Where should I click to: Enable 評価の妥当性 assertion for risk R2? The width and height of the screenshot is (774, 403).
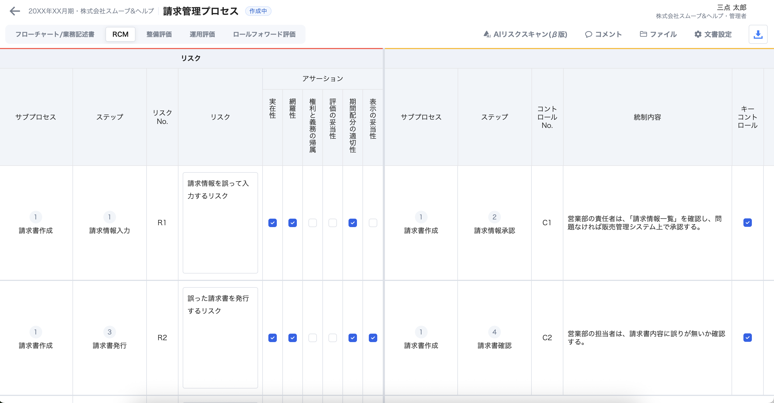[333, 338]
